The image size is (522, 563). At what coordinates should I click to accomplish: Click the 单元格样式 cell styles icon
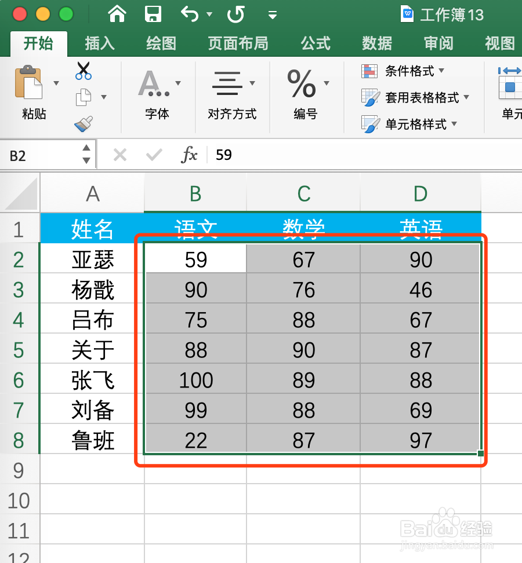[369, 123]
